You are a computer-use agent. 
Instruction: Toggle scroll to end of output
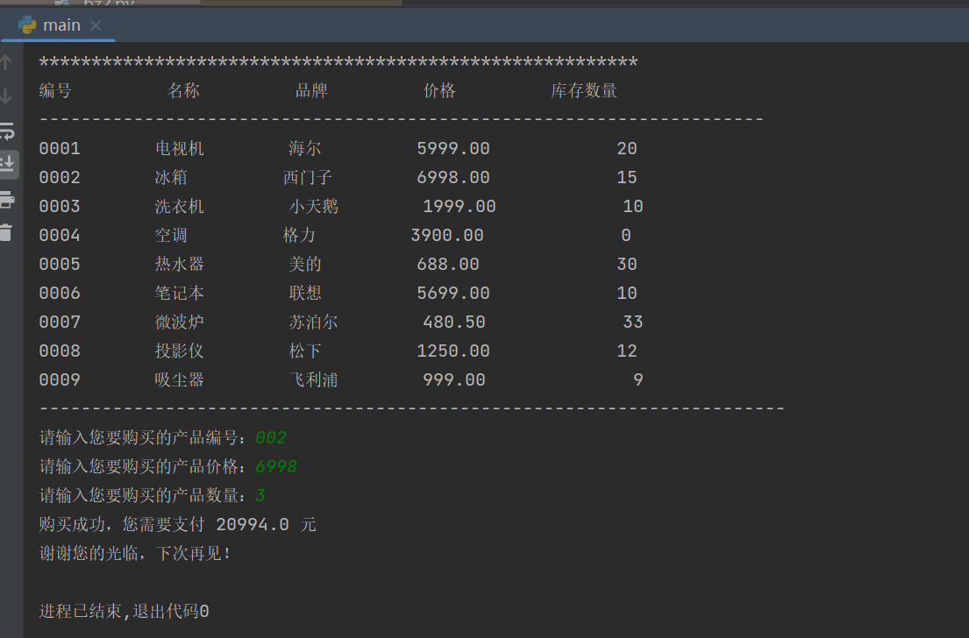7,164
